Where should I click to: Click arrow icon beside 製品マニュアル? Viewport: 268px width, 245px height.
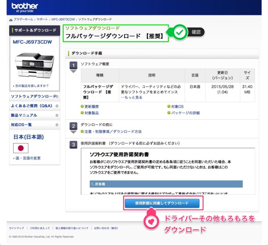pos(57,116)
